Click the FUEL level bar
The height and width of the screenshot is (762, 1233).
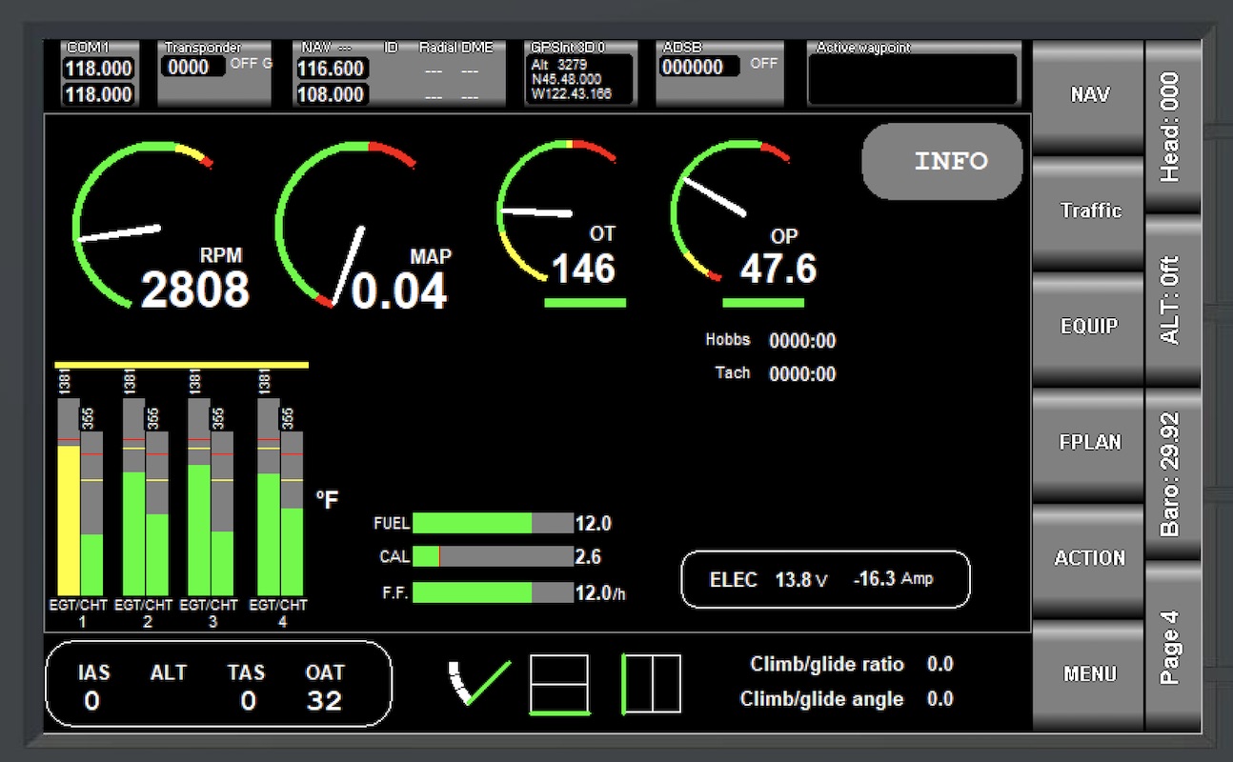[x=493, y=523]
